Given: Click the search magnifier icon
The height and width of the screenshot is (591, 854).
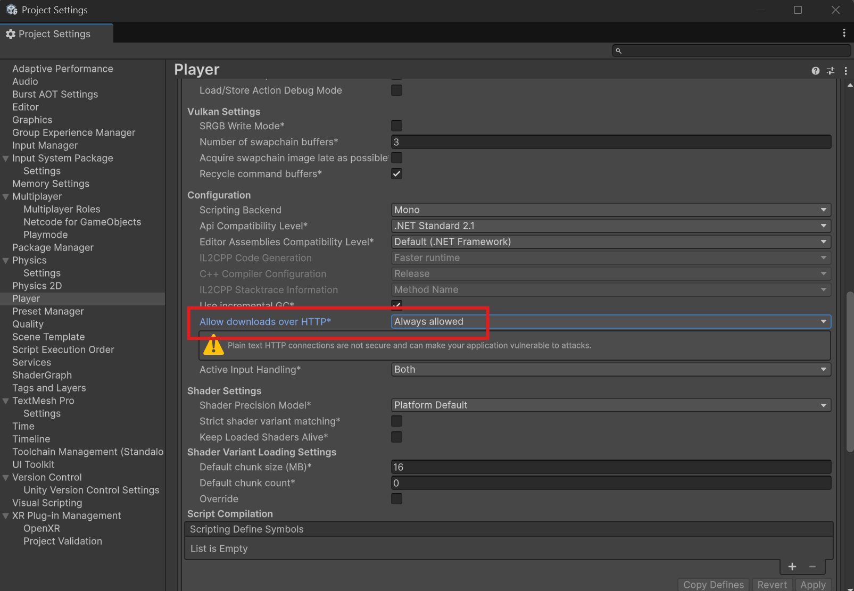Looking at the screenshot, I should pos(618,51).
